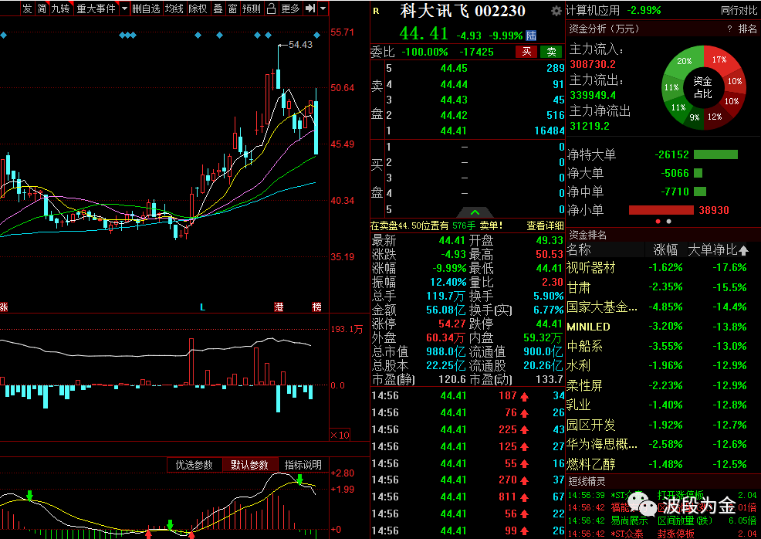Click the last blue diamond event marker
This screenshot has width=761, height=539.
[317, 35]
